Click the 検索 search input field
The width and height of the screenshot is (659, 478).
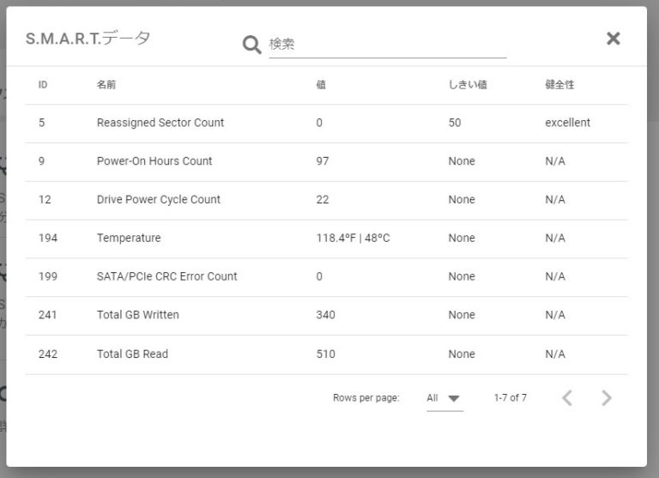click(386, 44)
